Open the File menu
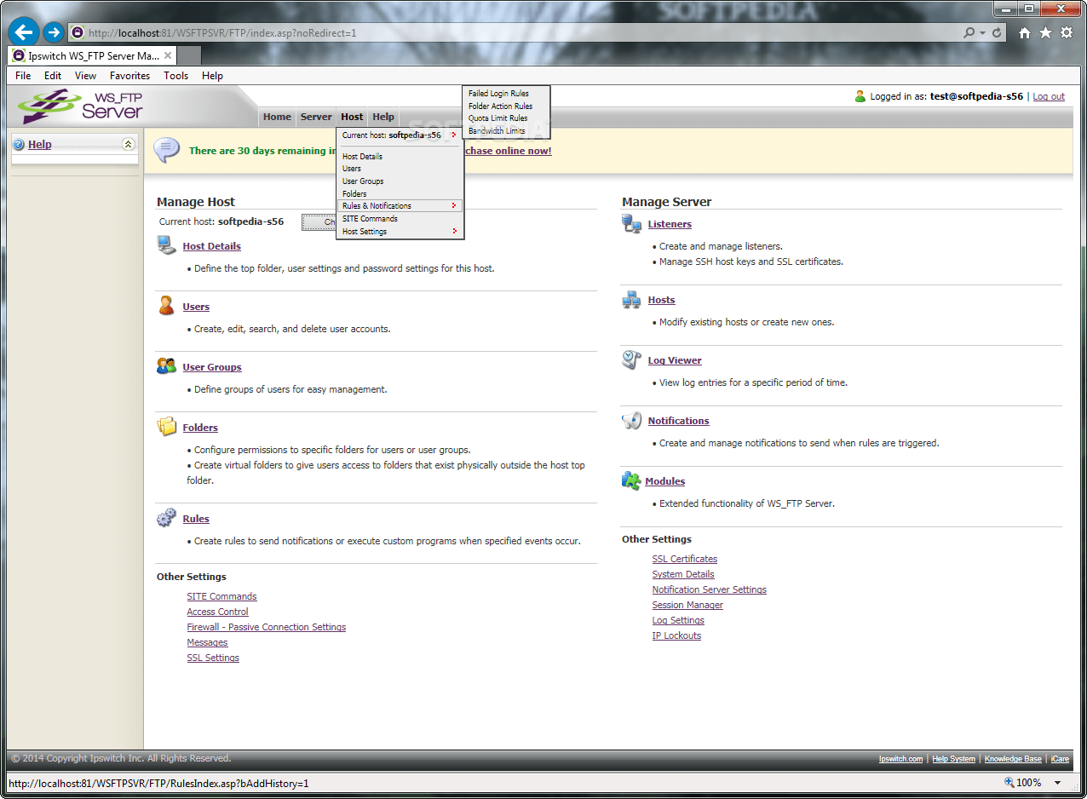 tap(23, 76)
